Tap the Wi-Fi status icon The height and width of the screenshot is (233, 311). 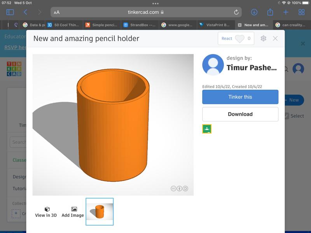[x=284, y=3]
